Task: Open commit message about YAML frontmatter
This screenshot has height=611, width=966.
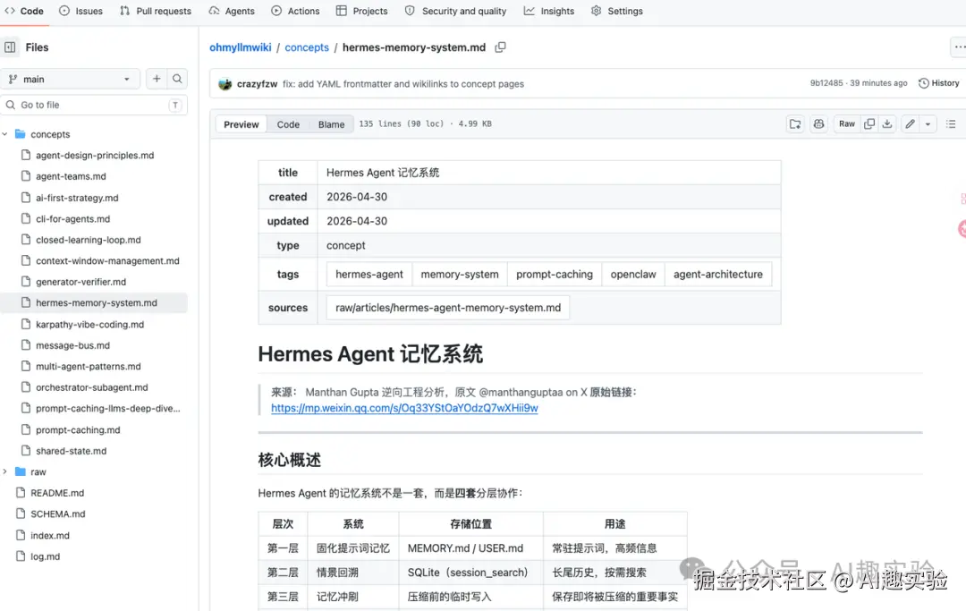Action: pos(403,84)
